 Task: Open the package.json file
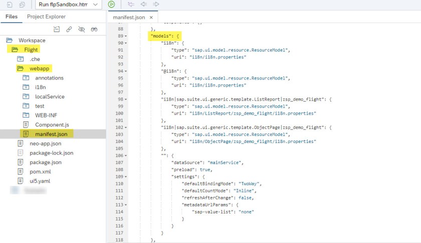[x=46, y=162]
